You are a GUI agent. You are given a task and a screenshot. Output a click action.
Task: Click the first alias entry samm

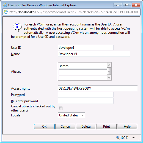tap(83, 66)
